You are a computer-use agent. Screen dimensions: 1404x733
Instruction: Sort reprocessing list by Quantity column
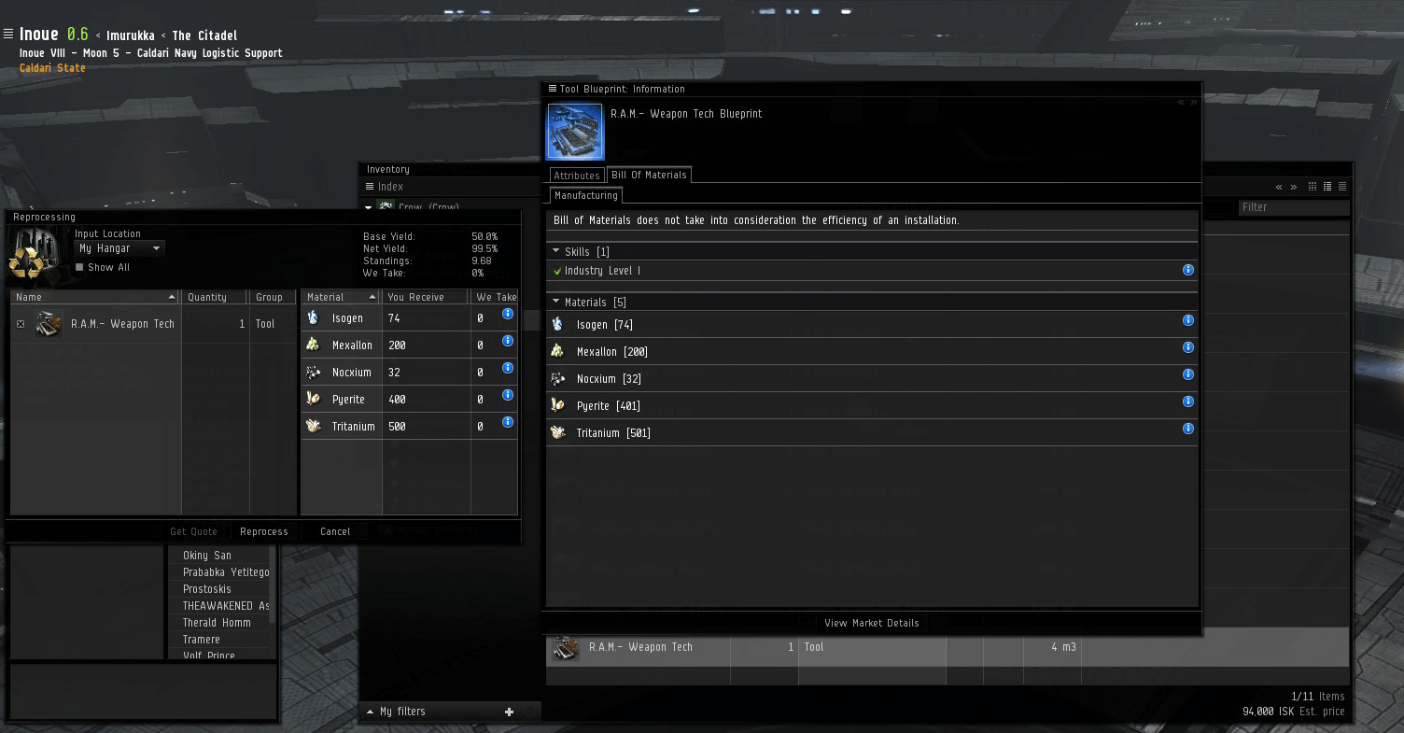tap(214, 297)
